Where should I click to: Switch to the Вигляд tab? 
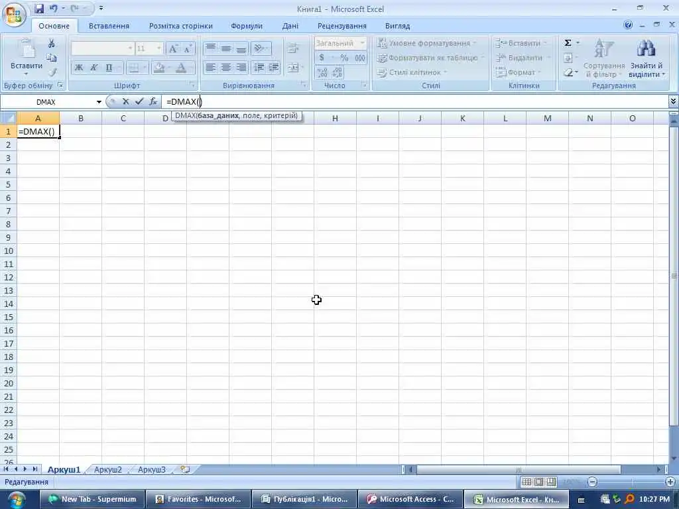pos(397,26)
